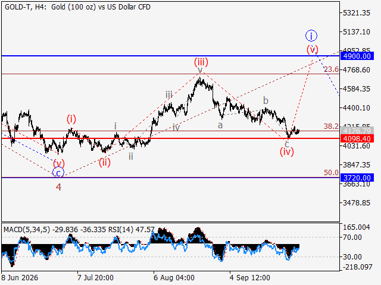Click the 4584.35 price axis value
Viewport: 381px width, 285px height.
pos(357,88)
